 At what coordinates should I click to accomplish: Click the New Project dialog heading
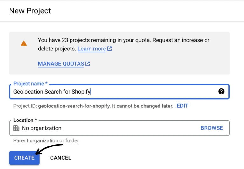pos(30,11)
